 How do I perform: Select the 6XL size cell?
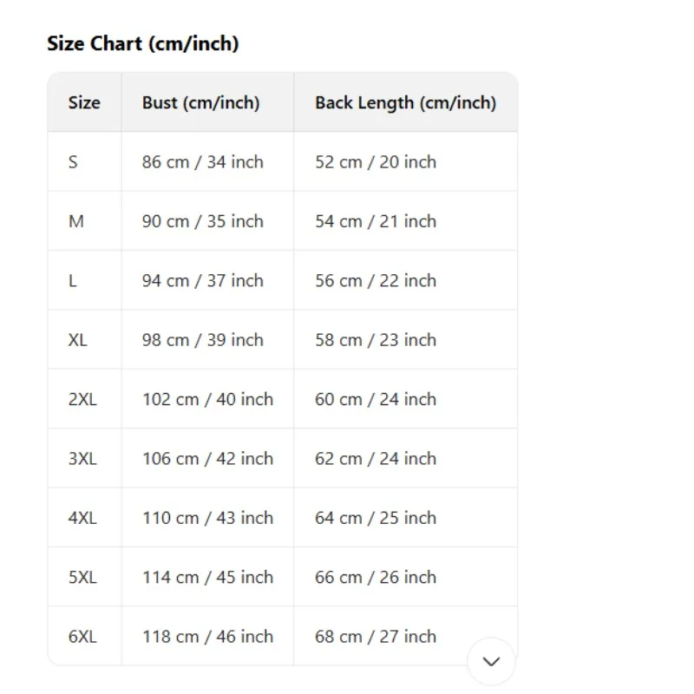pos(82,637)
